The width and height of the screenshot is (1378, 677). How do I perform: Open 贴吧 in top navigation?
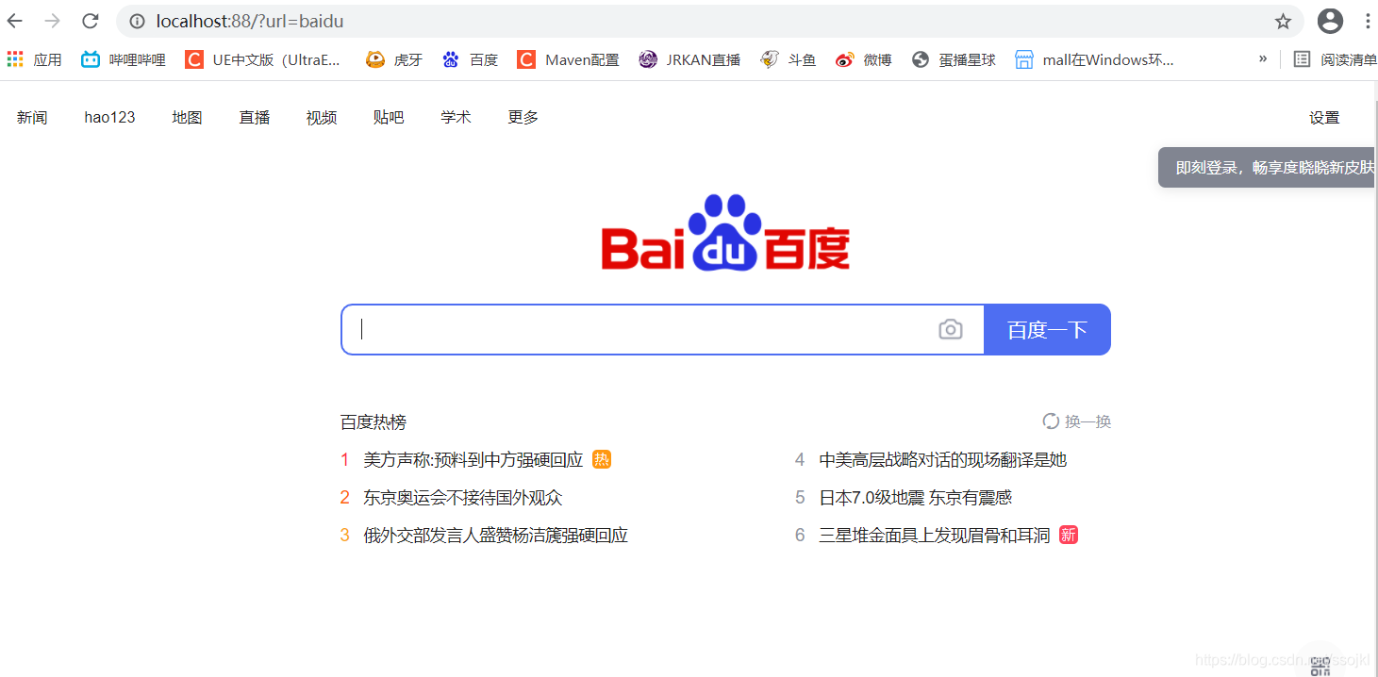tap(389, 118)
